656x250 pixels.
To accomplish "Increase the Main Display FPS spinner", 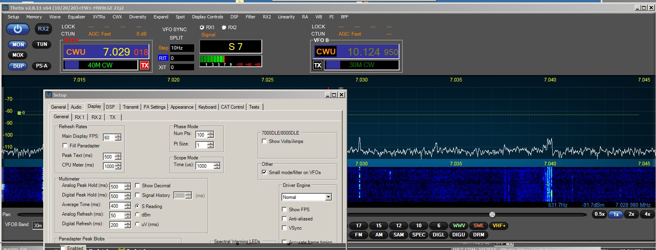I will pyautogui.click(x=118, y=135).
